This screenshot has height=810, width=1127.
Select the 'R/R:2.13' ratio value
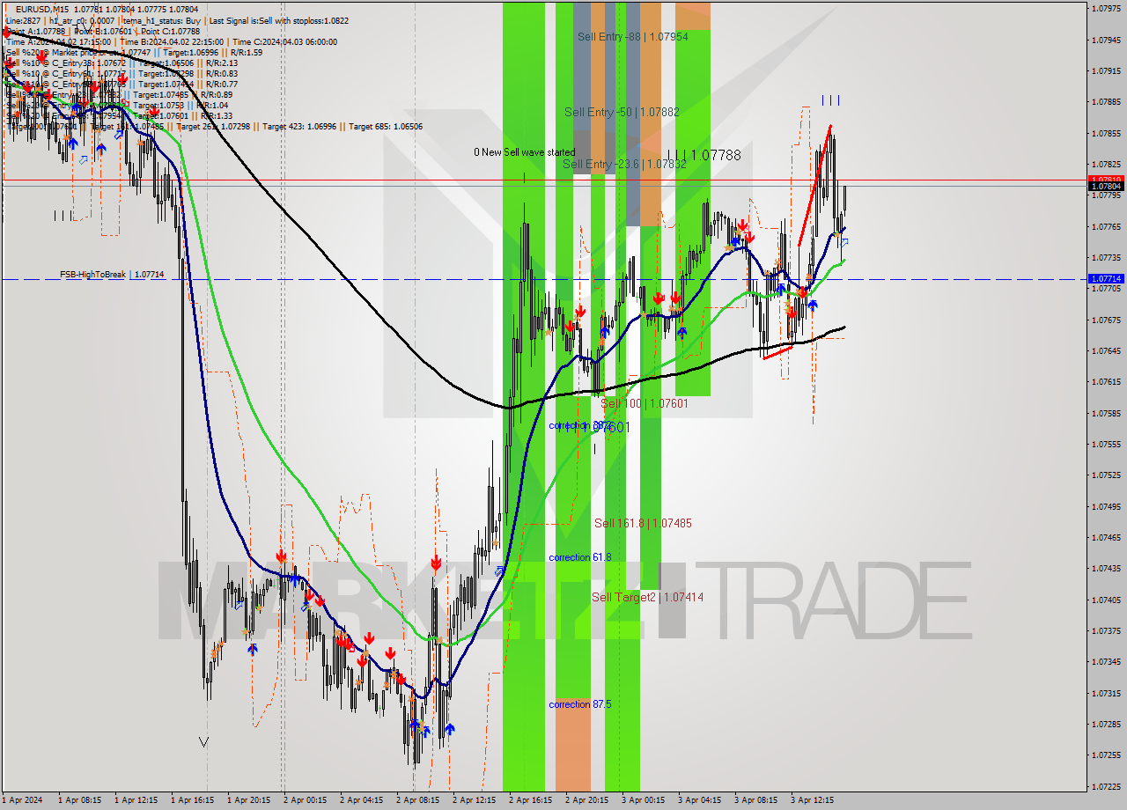pyautogui.click(x=220, y=63)
